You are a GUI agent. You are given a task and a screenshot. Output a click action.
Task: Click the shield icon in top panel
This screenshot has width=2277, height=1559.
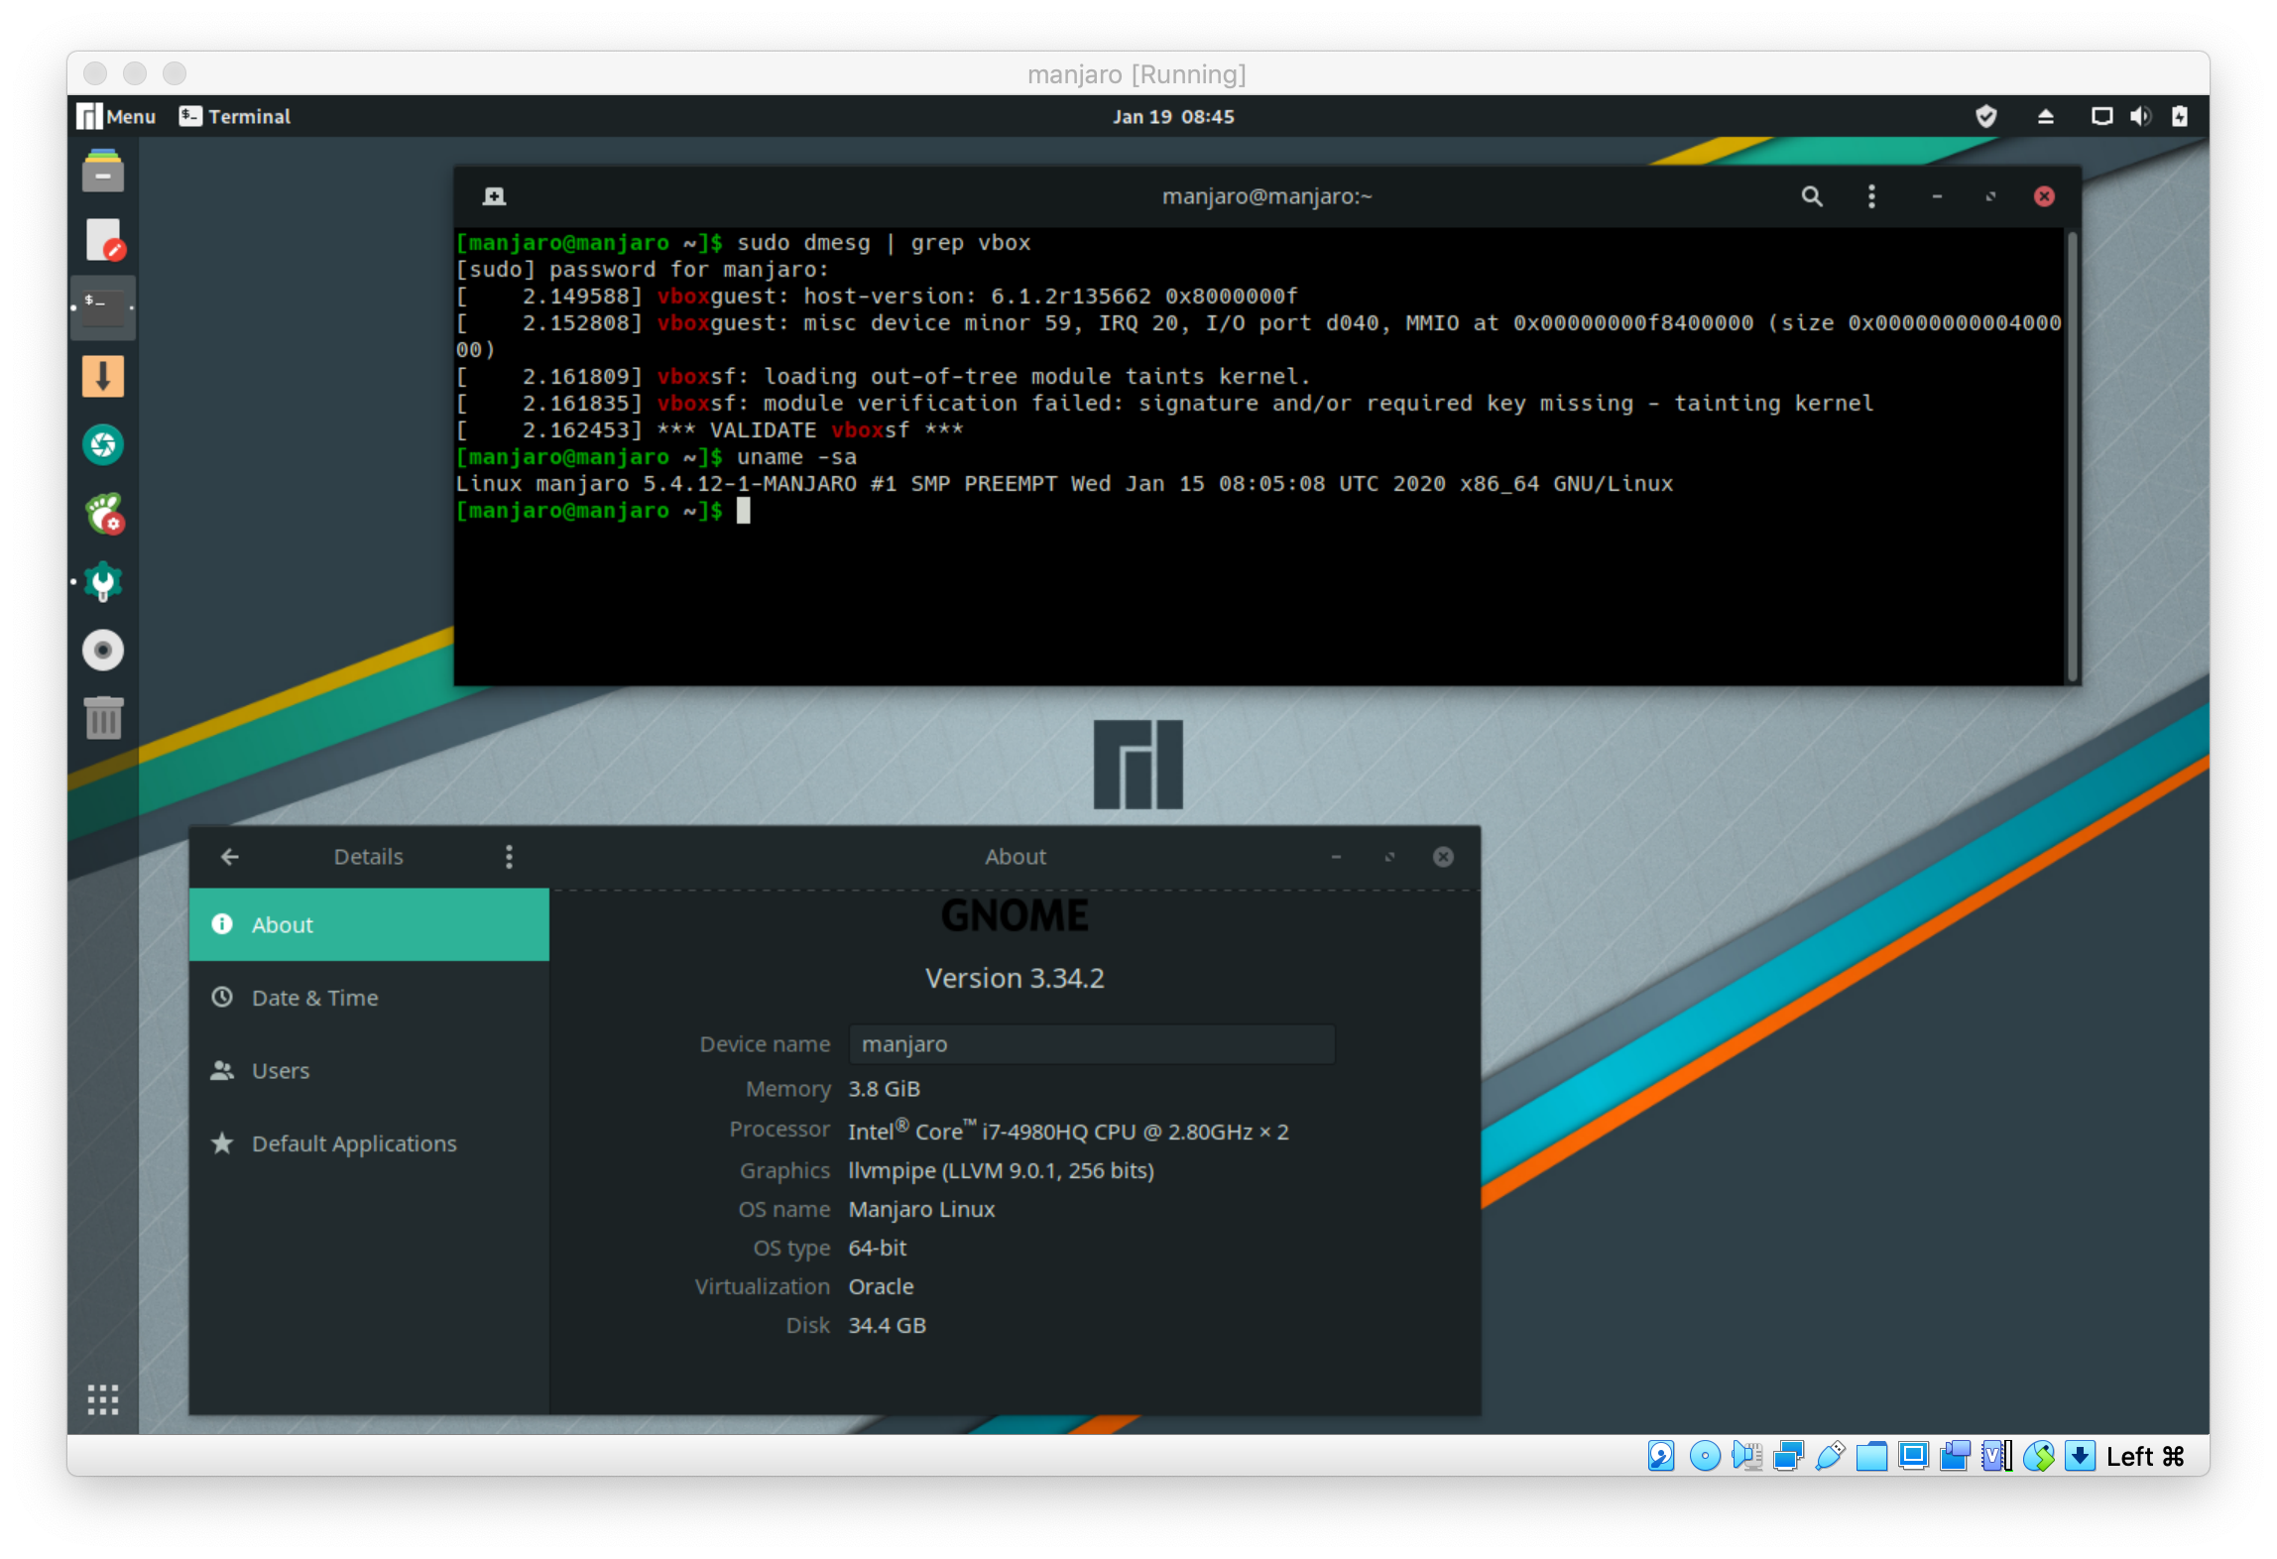[1985, 116]
